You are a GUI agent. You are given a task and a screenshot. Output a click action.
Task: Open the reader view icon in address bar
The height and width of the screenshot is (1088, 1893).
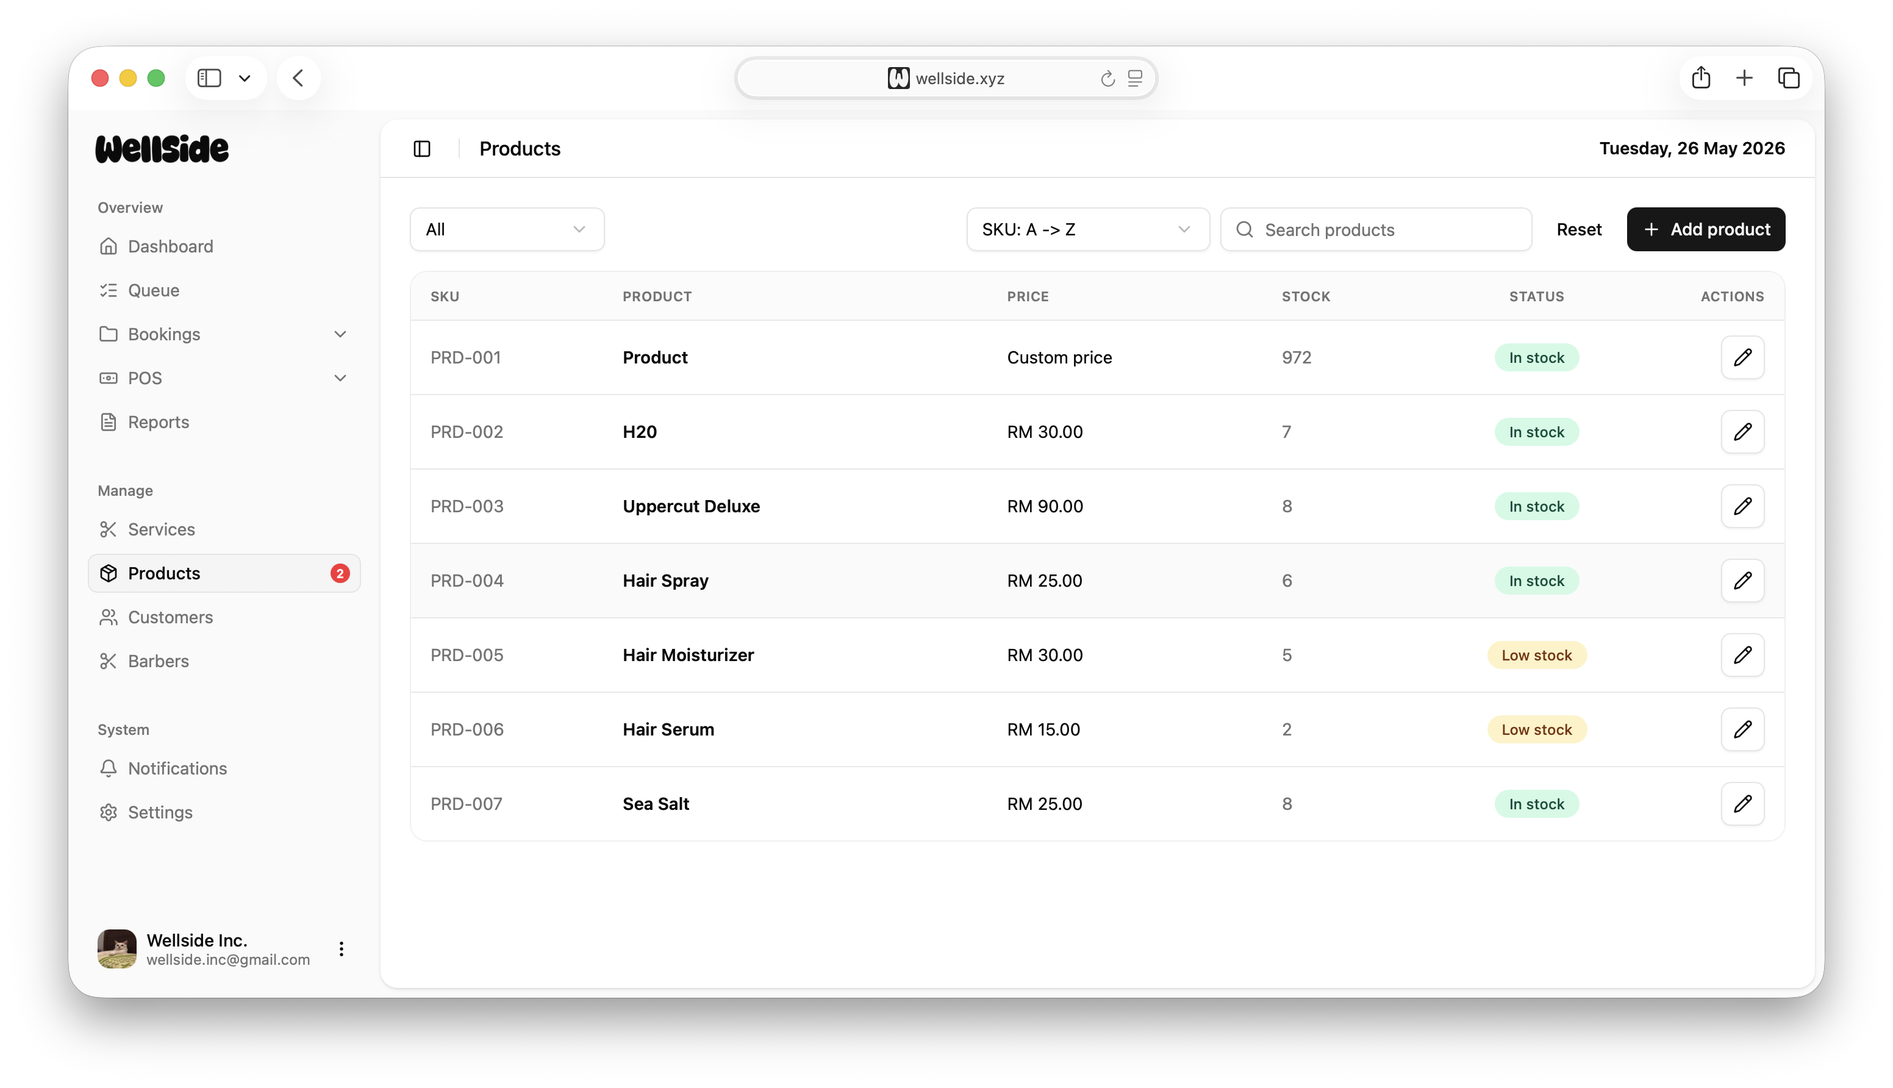coord(1135,79)
